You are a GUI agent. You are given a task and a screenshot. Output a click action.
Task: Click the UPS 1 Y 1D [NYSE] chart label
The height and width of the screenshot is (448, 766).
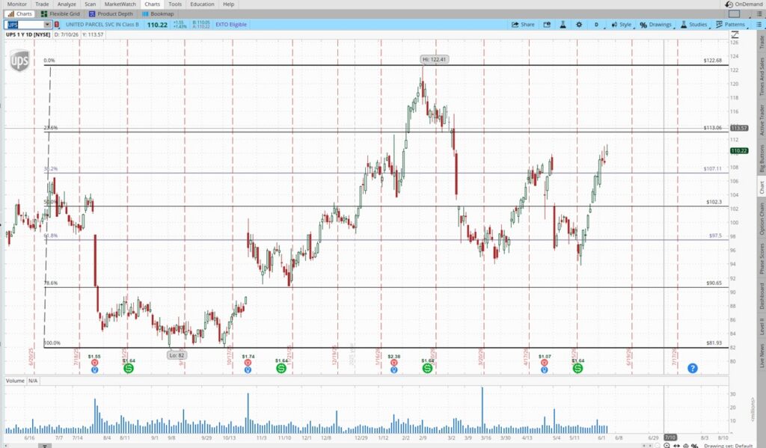(x=28, y=34)
